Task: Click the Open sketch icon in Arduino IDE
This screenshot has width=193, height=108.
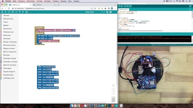Action: [128, 6]
